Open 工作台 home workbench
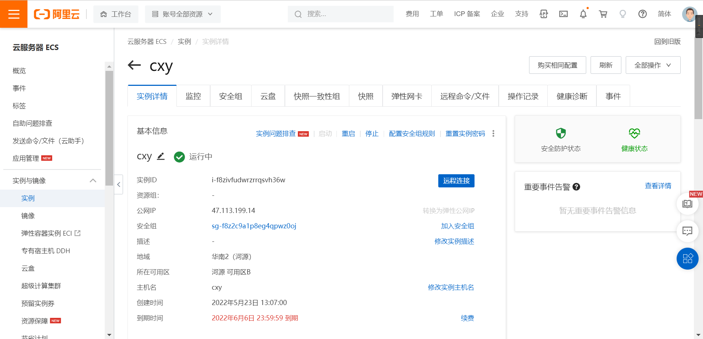Viewport: 703px width, 339px height. coord(116,14)
